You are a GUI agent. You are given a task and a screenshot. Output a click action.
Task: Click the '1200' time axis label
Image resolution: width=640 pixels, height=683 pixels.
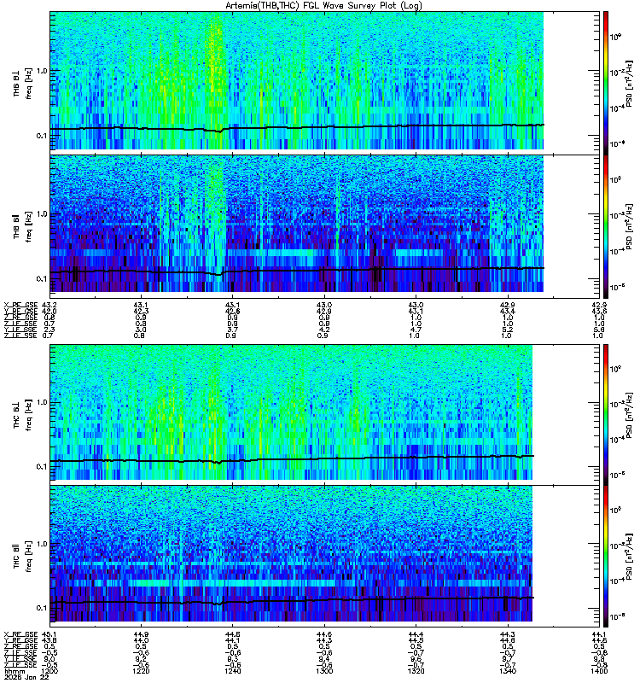[49, 671]
